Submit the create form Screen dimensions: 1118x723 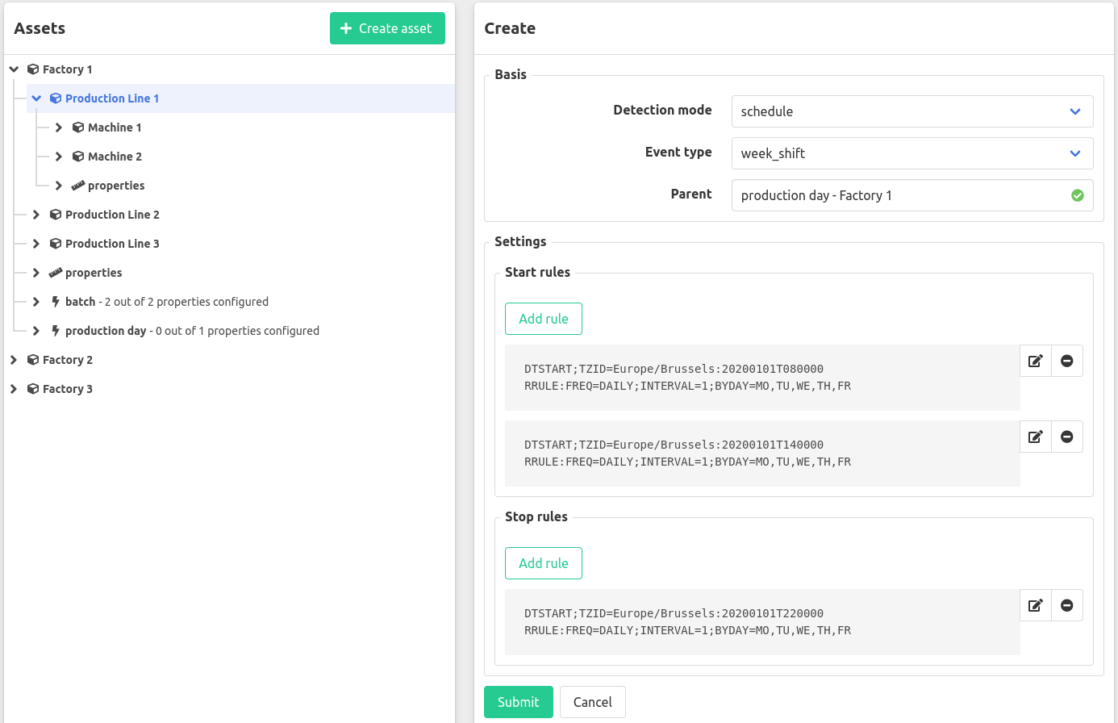click(518, 702)
